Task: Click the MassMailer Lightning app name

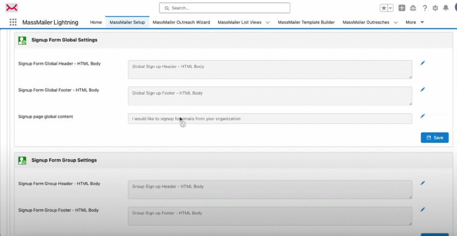Action: click(50, 22)
